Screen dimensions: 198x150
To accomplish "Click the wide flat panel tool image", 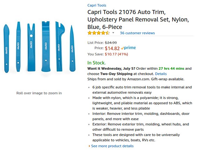I will coord(46,46).
